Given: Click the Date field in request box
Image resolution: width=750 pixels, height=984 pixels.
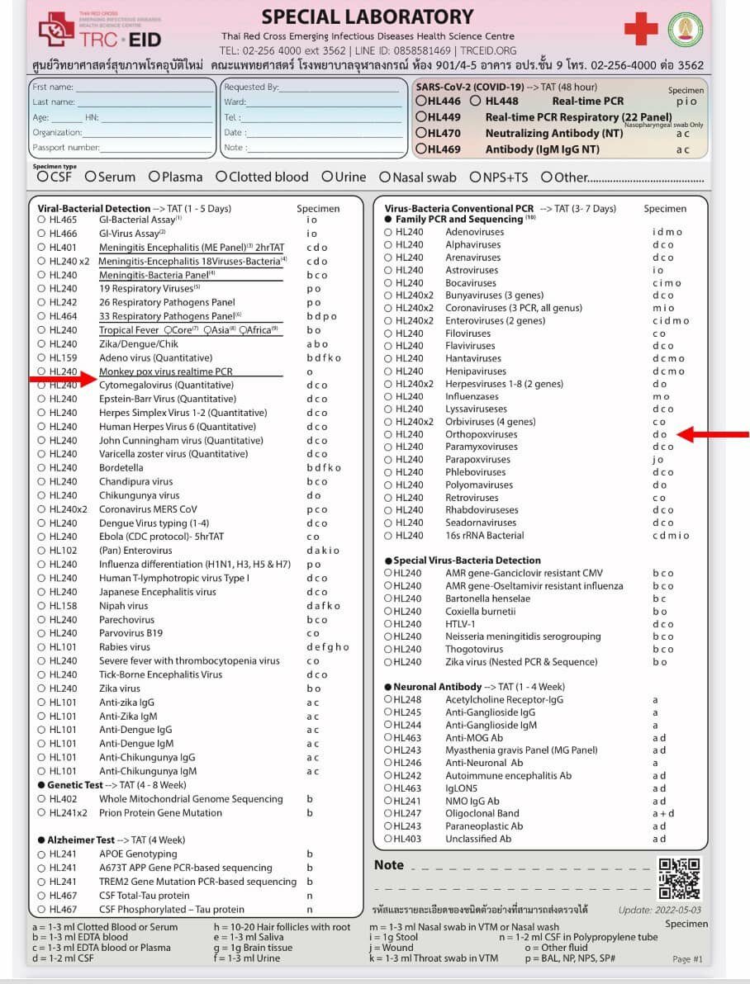Looking at the screenshot, I should click(x=325, y=132).
